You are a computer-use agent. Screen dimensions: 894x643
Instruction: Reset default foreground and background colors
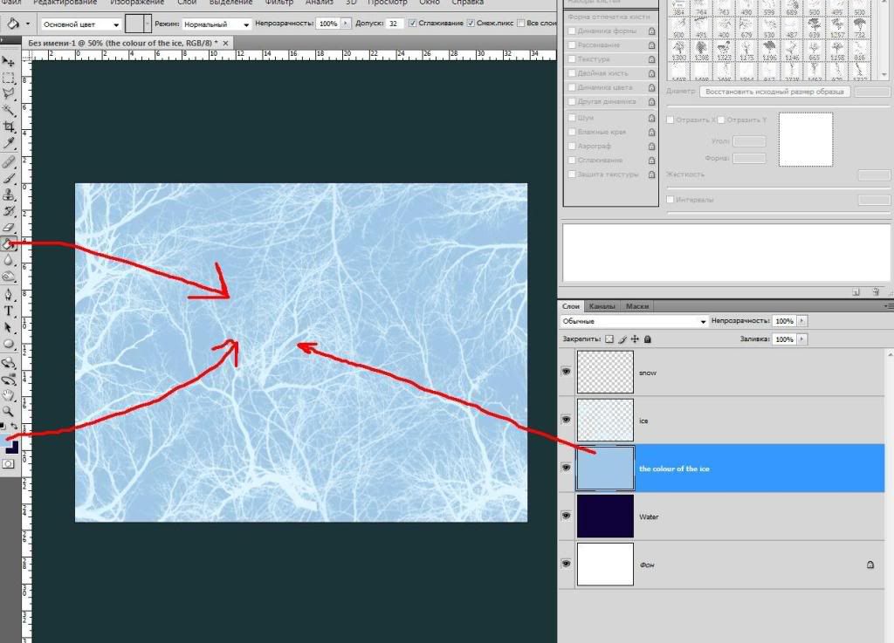(x=3, y=426)
